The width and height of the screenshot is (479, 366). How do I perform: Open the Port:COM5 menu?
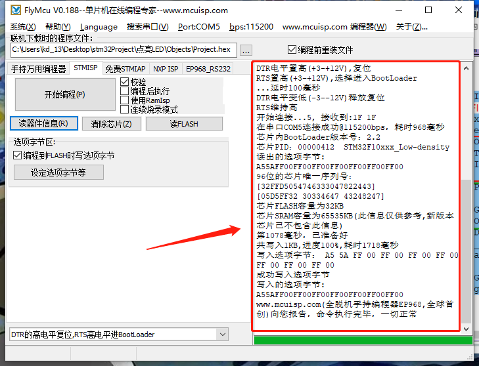coord(198,27)
